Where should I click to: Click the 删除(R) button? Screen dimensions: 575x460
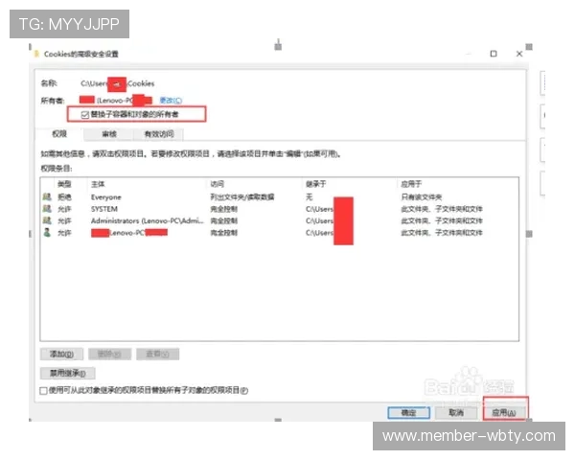pyautogui.click(x=109, y=354)
